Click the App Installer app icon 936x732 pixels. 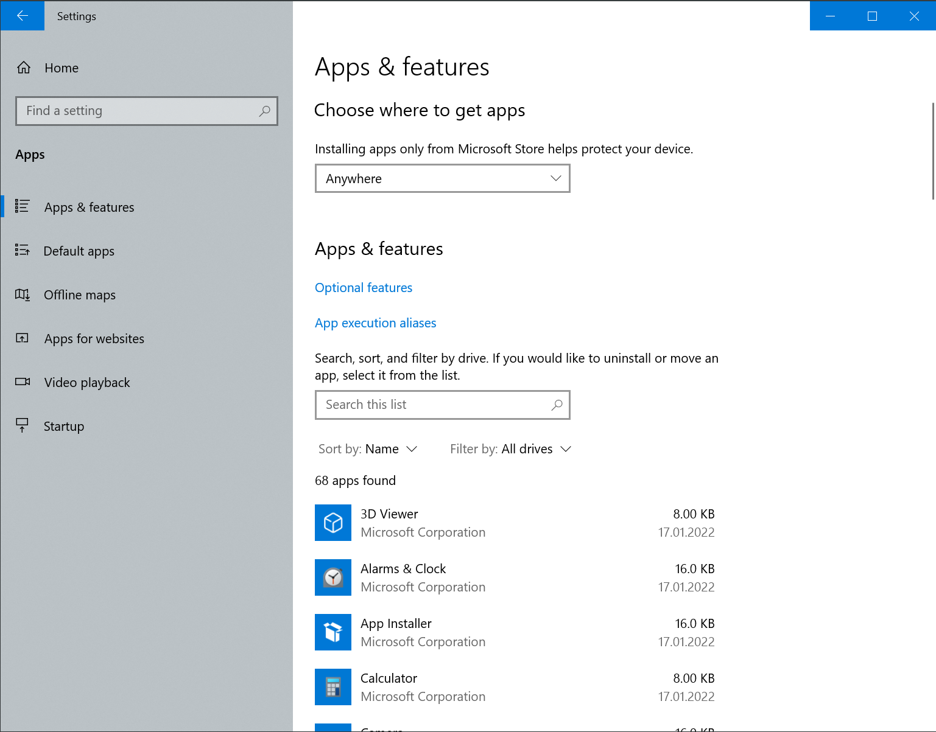pyautogui.click(x=333, y=632)
